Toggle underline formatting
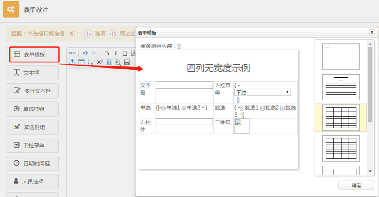379x197 pixels. tap(125, 53)
